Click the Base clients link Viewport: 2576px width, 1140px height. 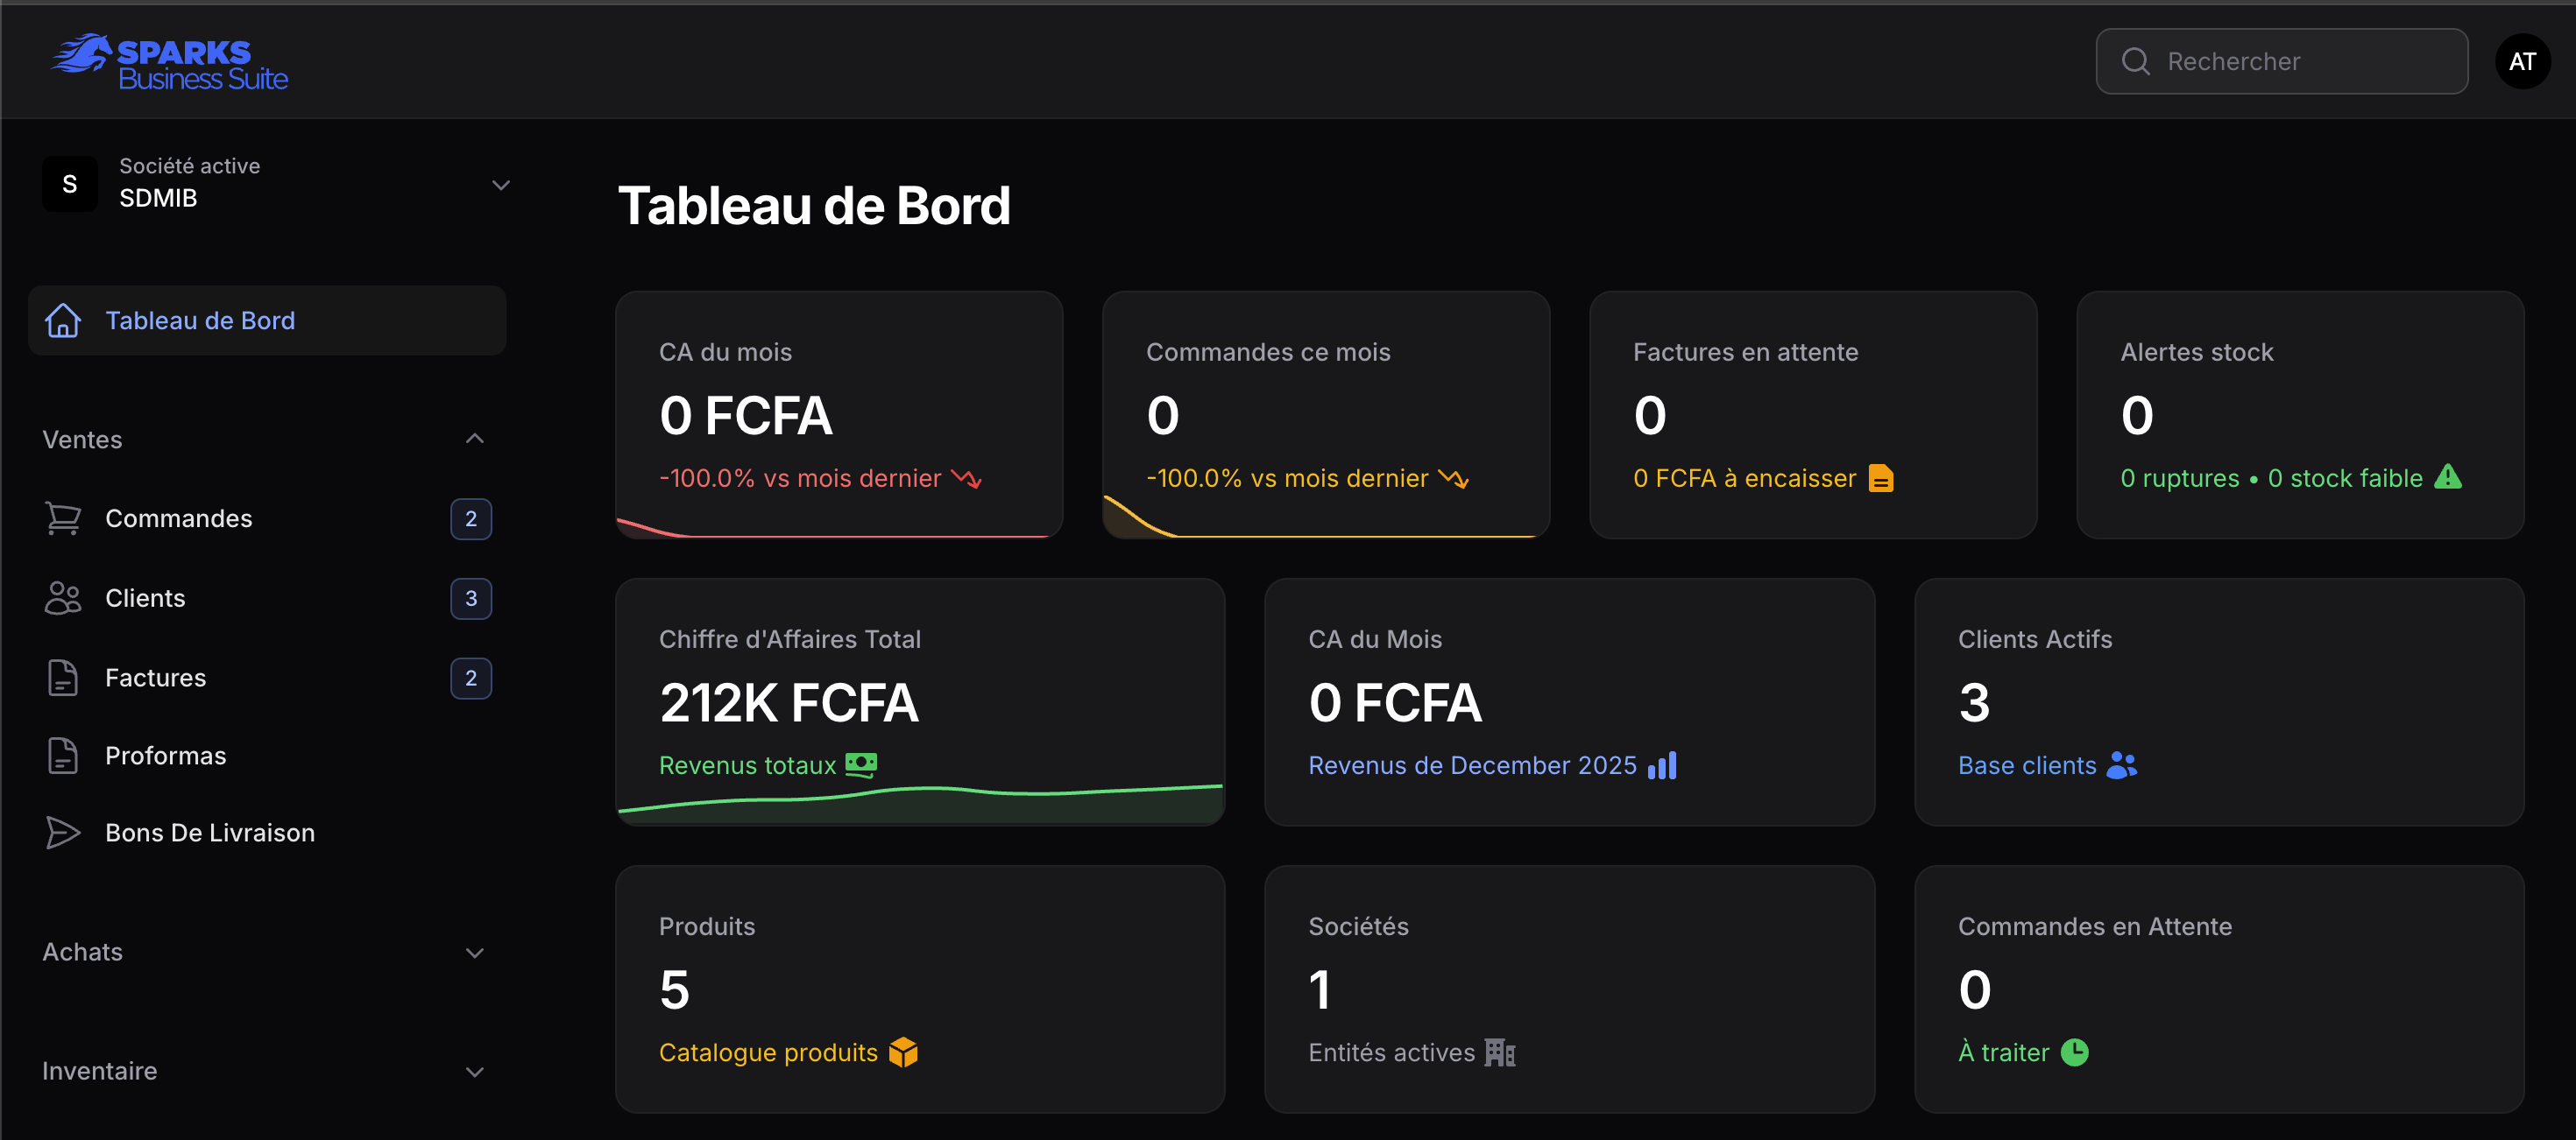point(2026,764)
